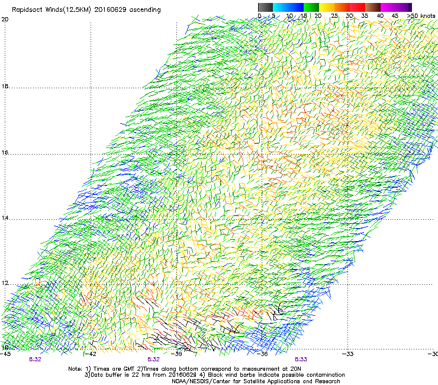Click the latitude label '20'
Image resolution: width=438 pixels, height=385 pixels.
coord(5,20)
